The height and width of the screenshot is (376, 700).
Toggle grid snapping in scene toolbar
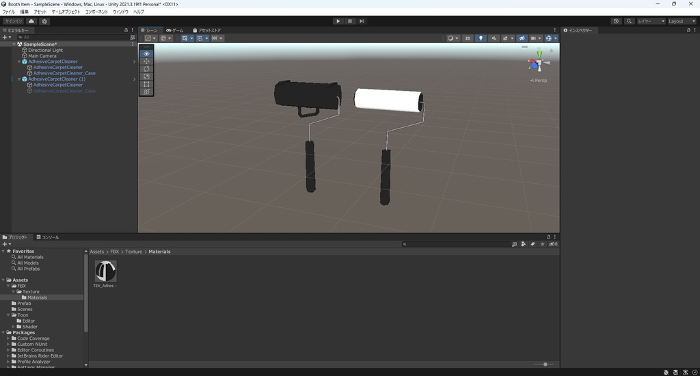pyautogui.click(x=200, y=38)
